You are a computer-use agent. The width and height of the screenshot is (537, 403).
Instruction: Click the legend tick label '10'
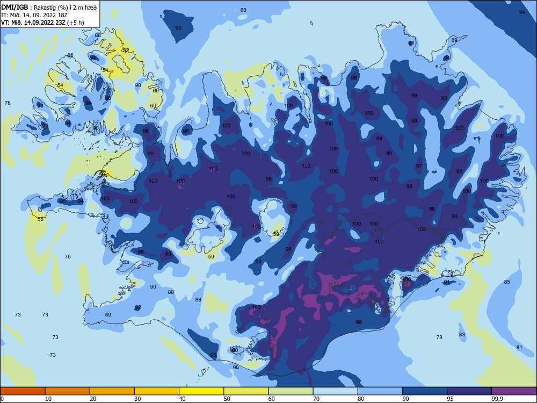pos(48,399)
